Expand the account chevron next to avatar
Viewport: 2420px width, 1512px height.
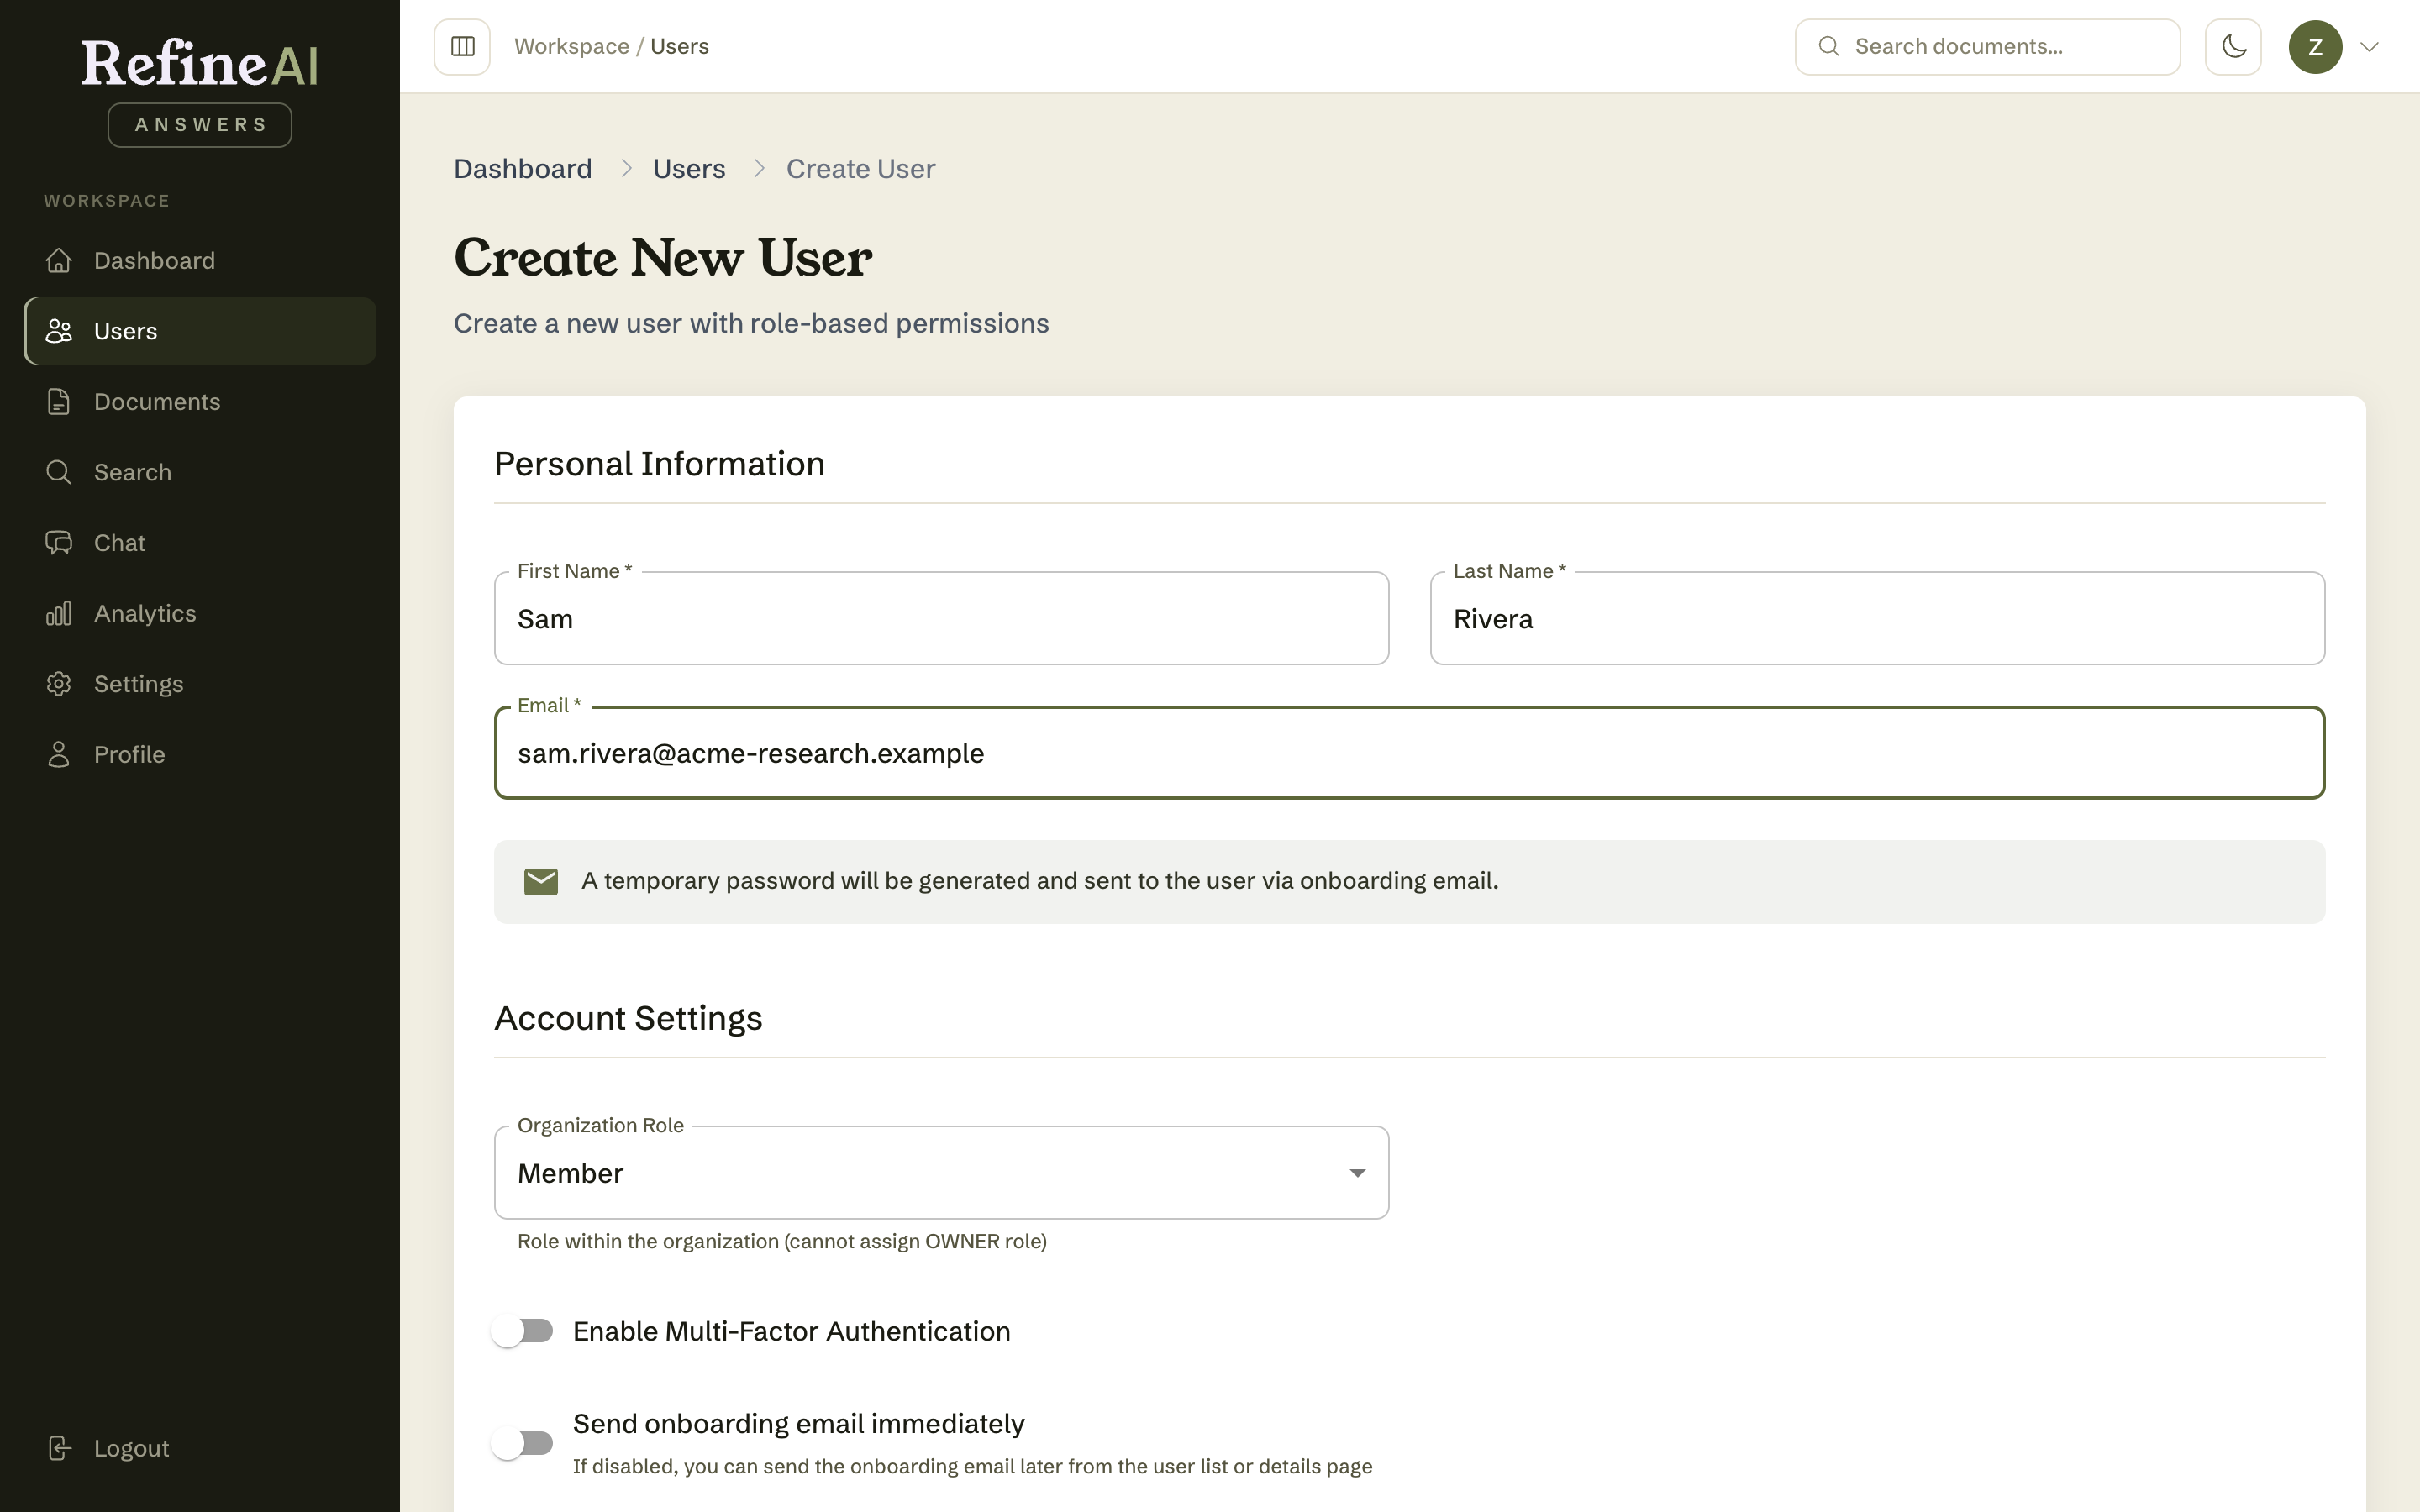coord(2369,47)
